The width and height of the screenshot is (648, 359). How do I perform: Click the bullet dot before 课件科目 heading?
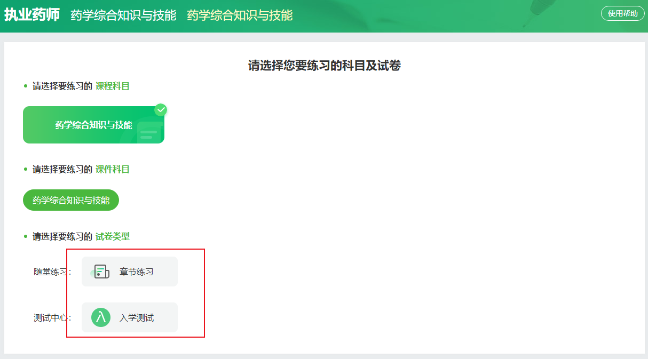(25, 169)
